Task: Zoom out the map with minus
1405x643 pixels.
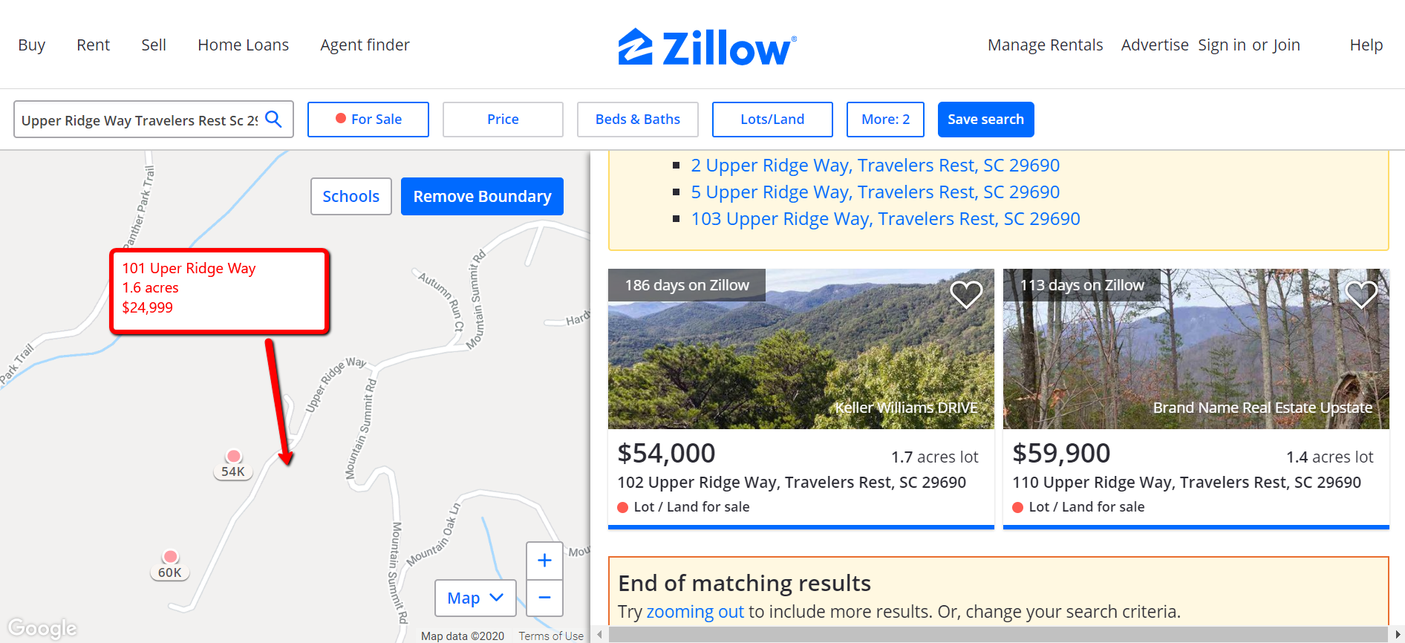Action: 544,598
